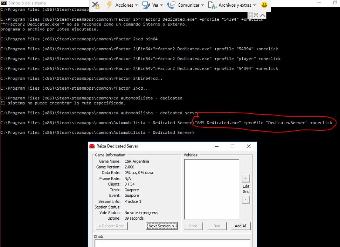Click the "Session Status:" label
The image size is (340, 247).
pos(107,207)
